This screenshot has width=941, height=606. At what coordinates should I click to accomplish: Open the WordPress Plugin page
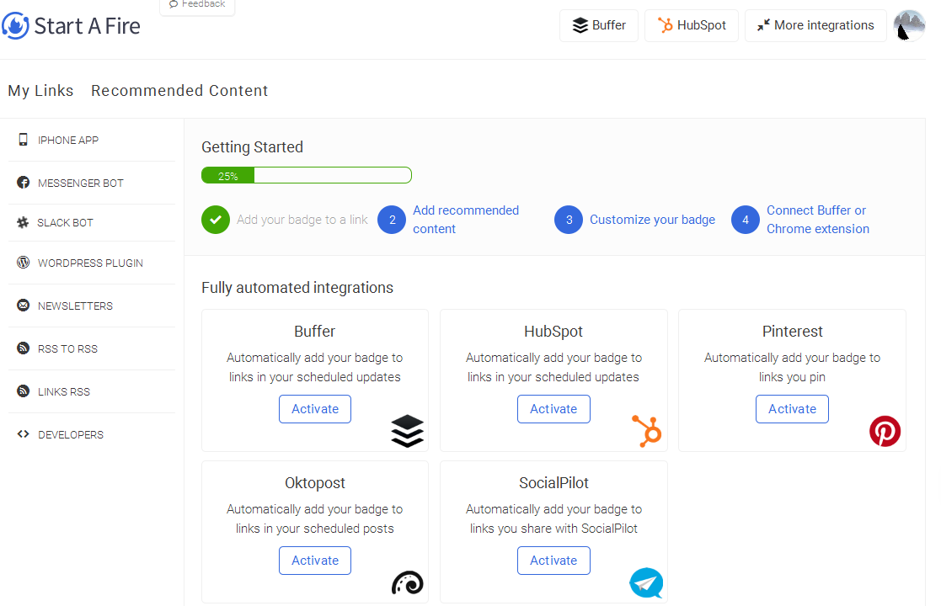click(90, 263)
